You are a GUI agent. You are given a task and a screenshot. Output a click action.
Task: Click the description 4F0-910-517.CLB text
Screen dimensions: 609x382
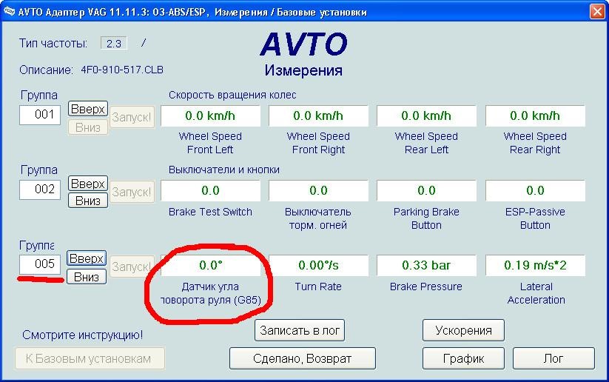point(122,70)
